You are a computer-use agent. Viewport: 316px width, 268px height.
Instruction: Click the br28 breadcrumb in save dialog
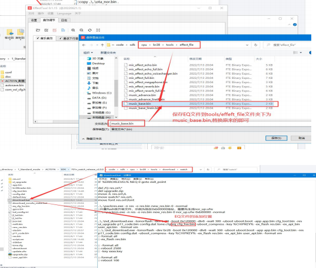point(156,45)
